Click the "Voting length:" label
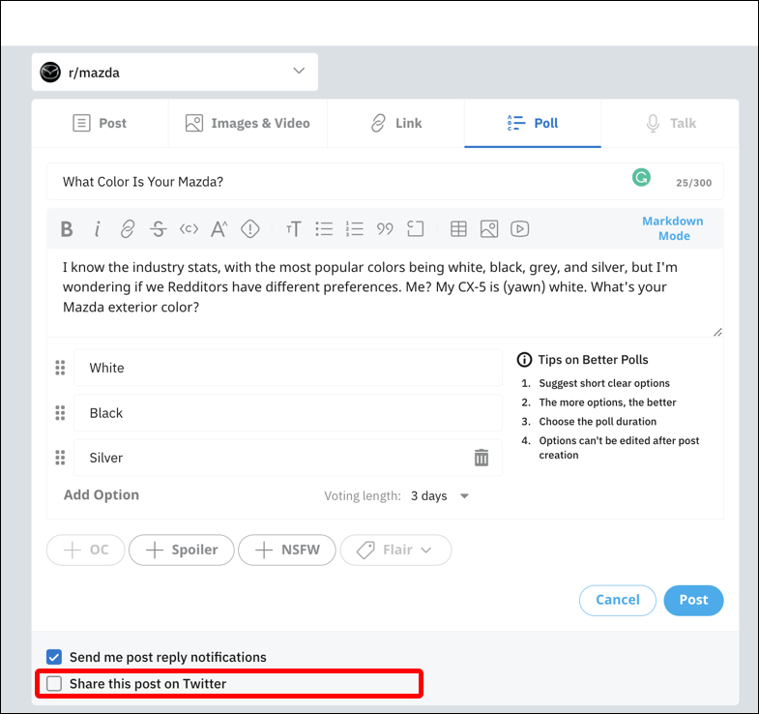 363,496
